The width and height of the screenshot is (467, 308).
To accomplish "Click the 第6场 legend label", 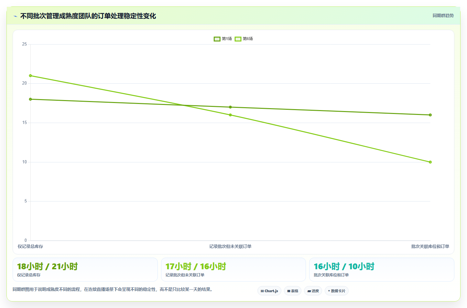I will pyautogui.click(x=248, y=39).
